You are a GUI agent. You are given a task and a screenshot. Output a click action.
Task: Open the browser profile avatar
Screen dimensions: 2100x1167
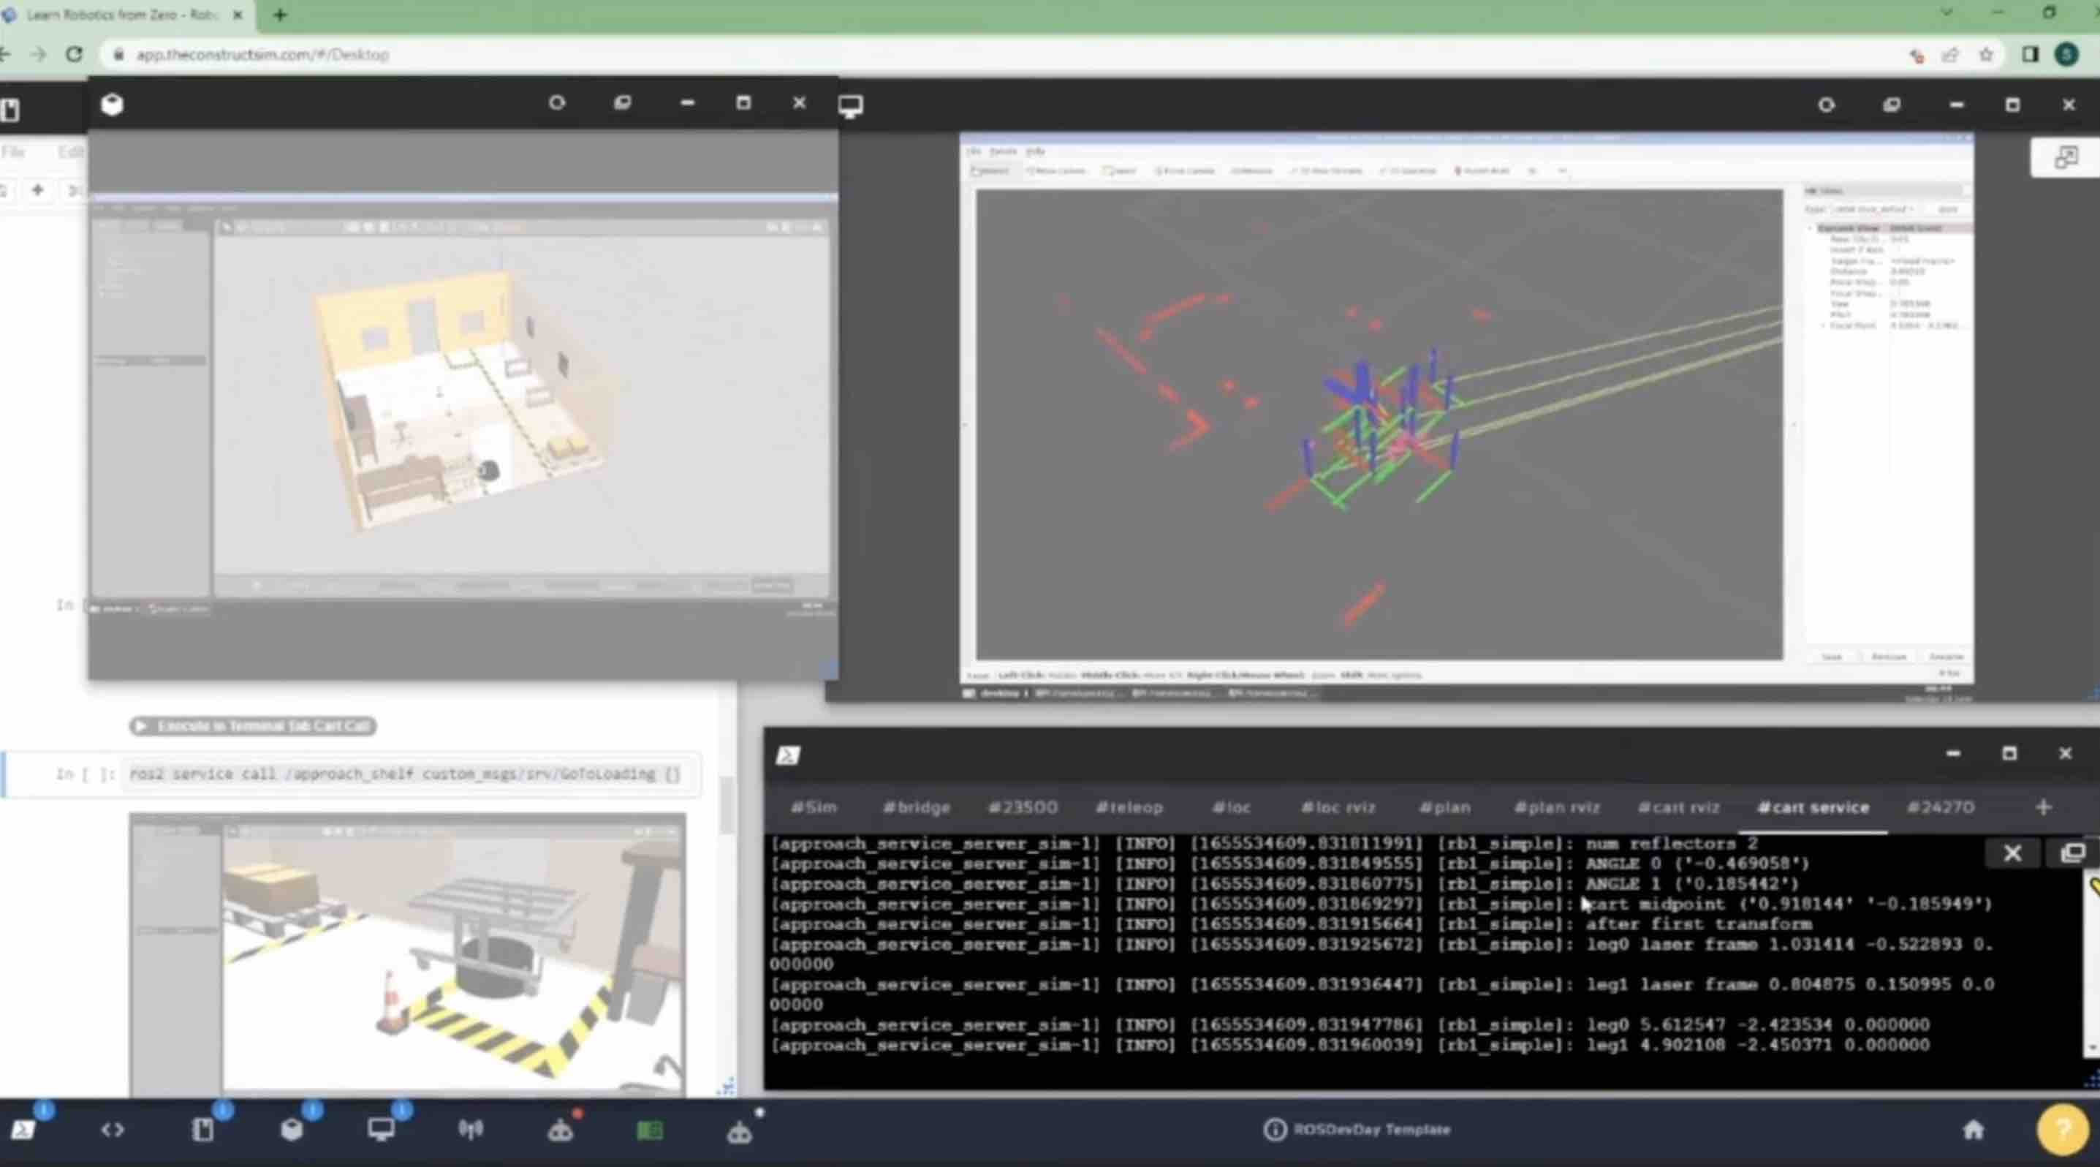[x=2066, y=55]
